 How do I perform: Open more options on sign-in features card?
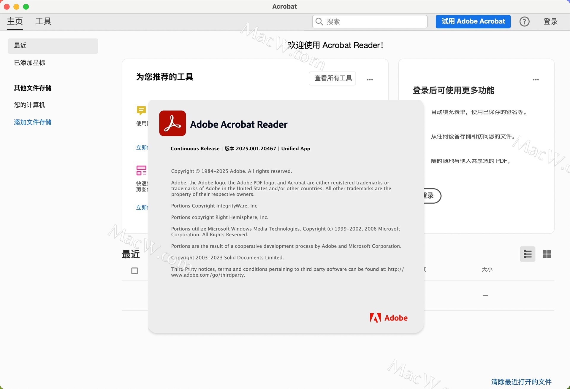[536, 79]
